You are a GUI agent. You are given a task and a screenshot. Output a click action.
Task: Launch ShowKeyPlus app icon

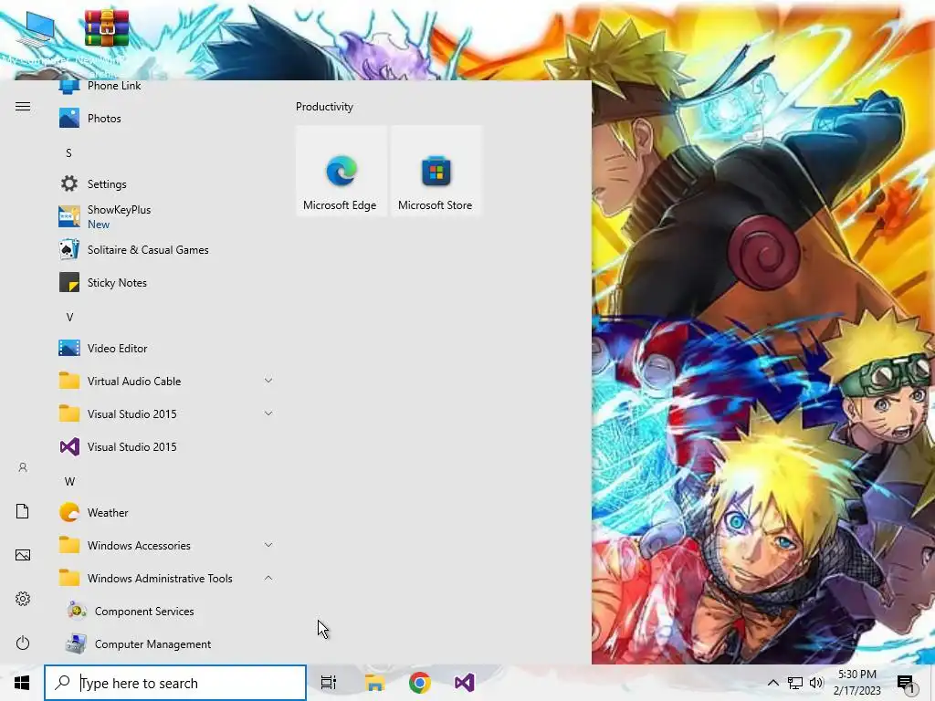(x=69, y=216)
